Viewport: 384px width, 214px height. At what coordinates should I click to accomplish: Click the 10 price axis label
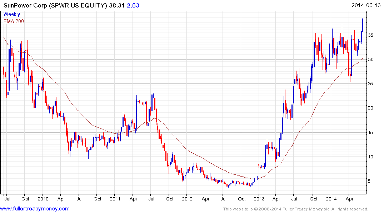pos(370,157)
